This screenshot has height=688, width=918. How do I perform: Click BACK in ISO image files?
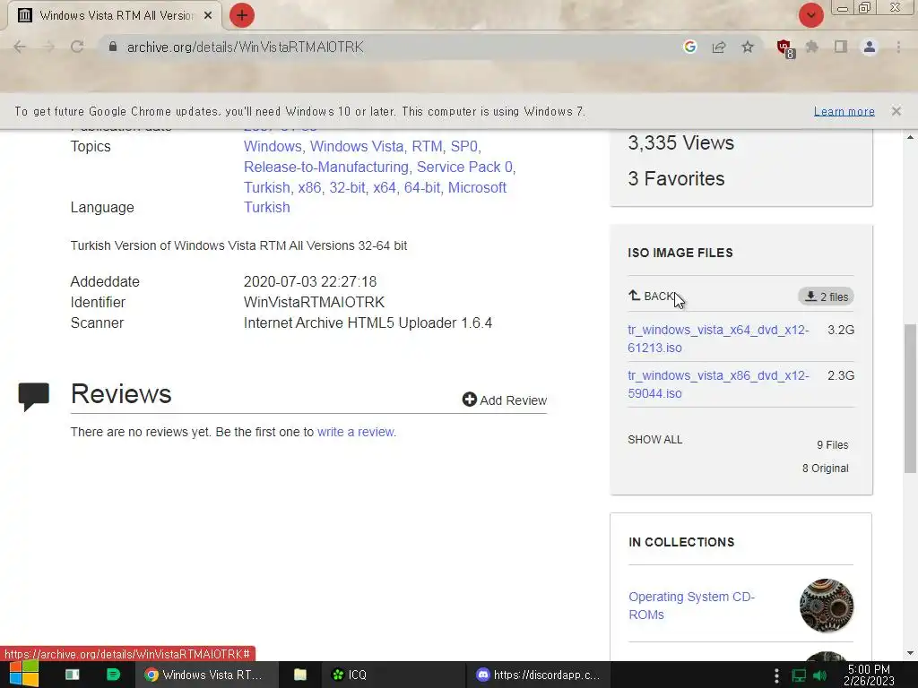[652, 297]
